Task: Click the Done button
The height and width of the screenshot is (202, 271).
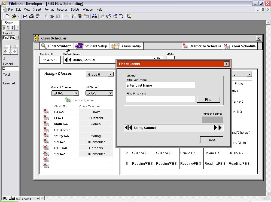Action: (212, 140)
